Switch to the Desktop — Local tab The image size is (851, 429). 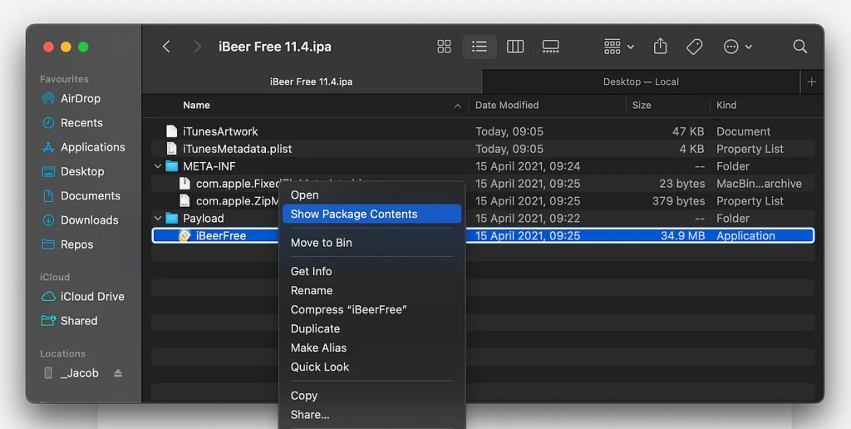point(641,81)
